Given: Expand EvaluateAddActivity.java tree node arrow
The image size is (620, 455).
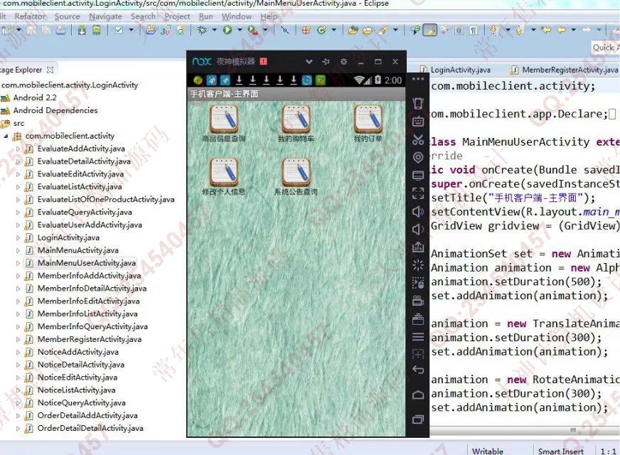Looking at the screenshot, I should (x=18, y=149).
